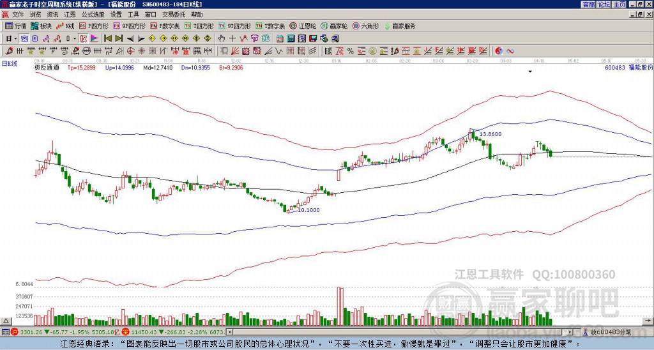Open 赢家服务 services

pos(400,26)
